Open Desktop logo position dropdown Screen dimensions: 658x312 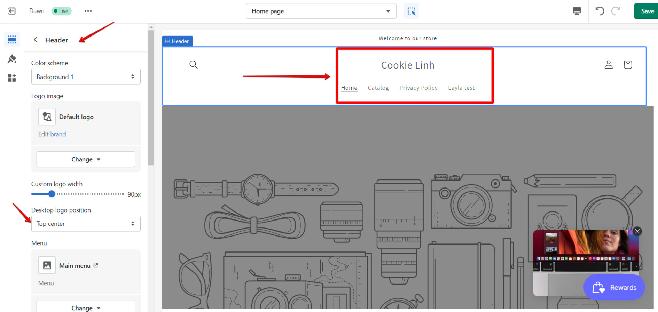pos(86,224)
